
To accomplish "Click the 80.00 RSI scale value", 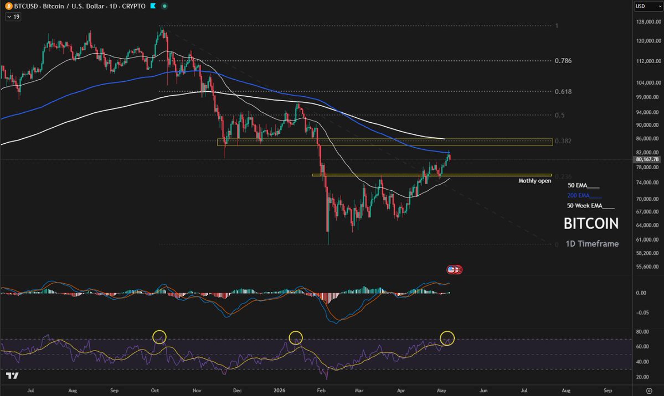I will (x=642, y=332).
